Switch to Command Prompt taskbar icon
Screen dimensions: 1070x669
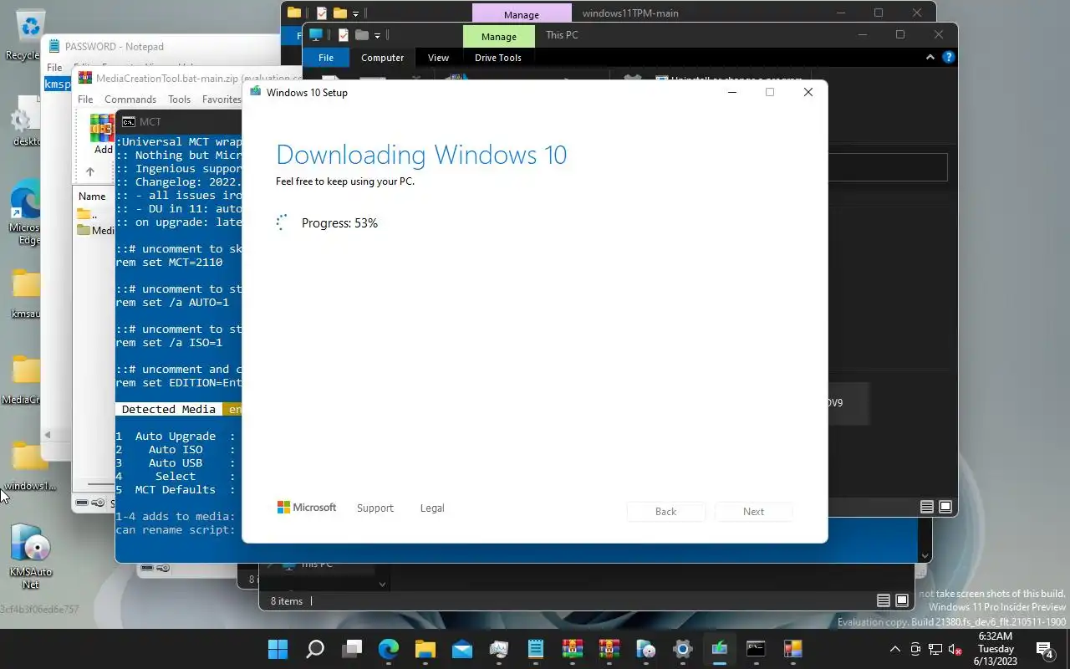756,649
